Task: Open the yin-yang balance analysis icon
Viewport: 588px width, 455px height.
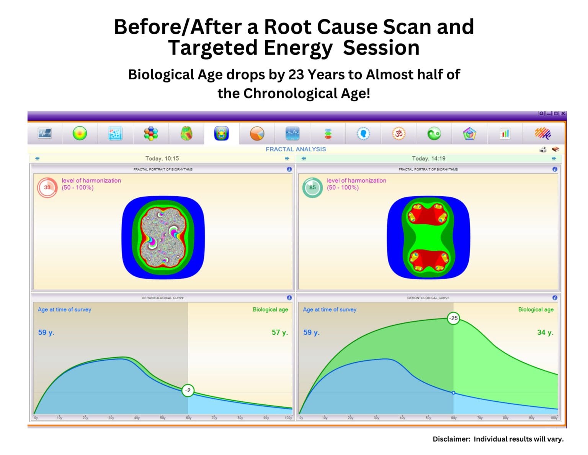Action: pos(434,133)
